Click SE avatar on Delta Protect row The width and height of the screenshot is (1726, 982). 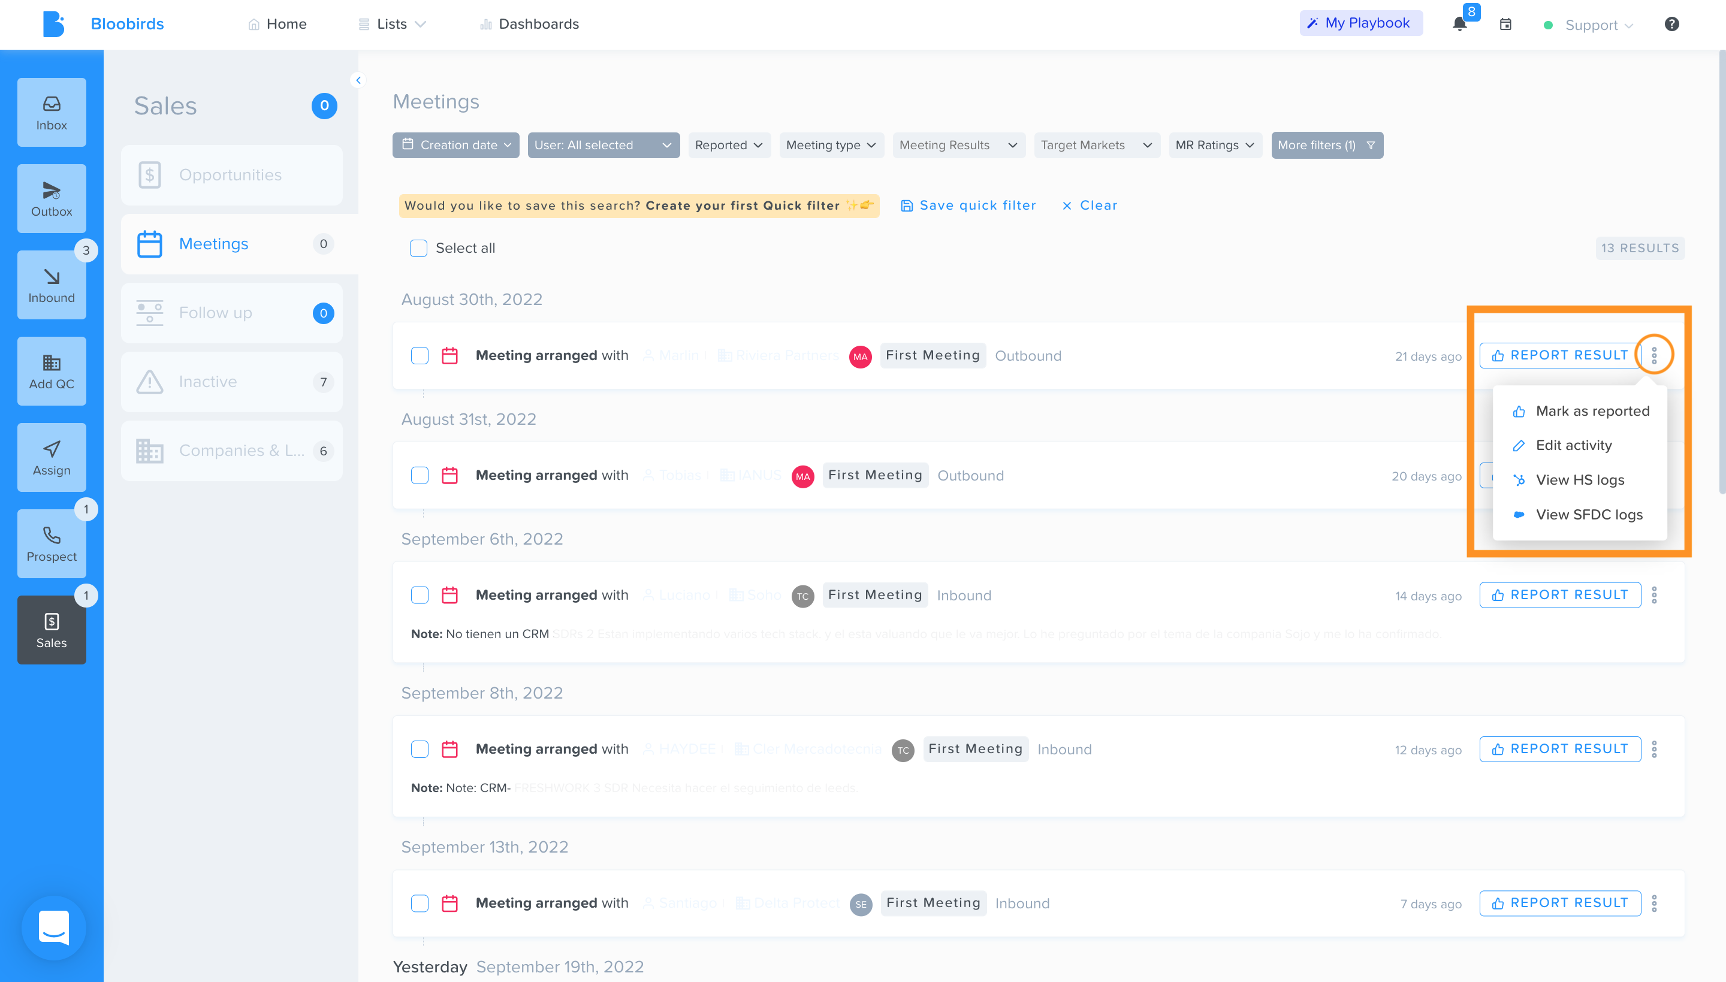pos(861,904)
